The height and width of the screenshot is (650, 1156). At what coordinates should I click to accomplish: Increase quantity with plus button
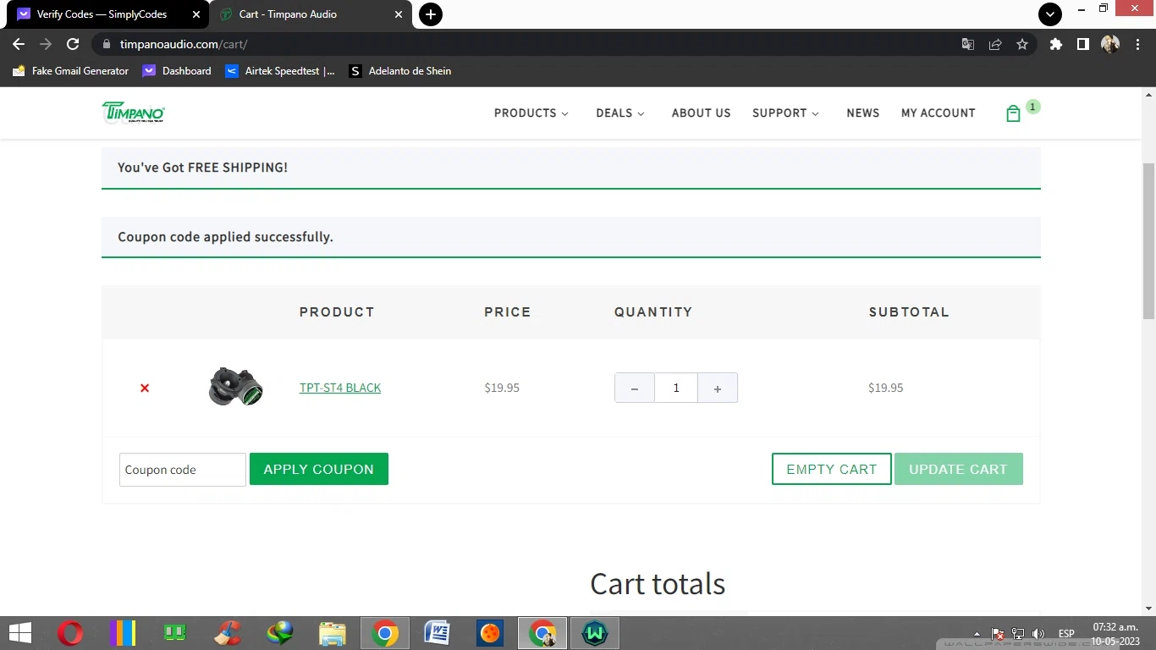point(718,388)
